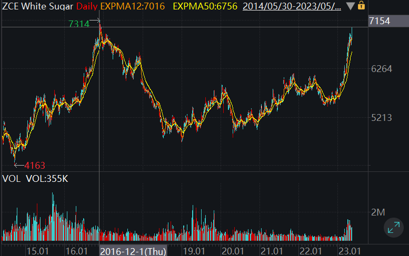This screenshot has width=409, height=256.
Task: Click the 5213 price axis label
Action: 381,118
